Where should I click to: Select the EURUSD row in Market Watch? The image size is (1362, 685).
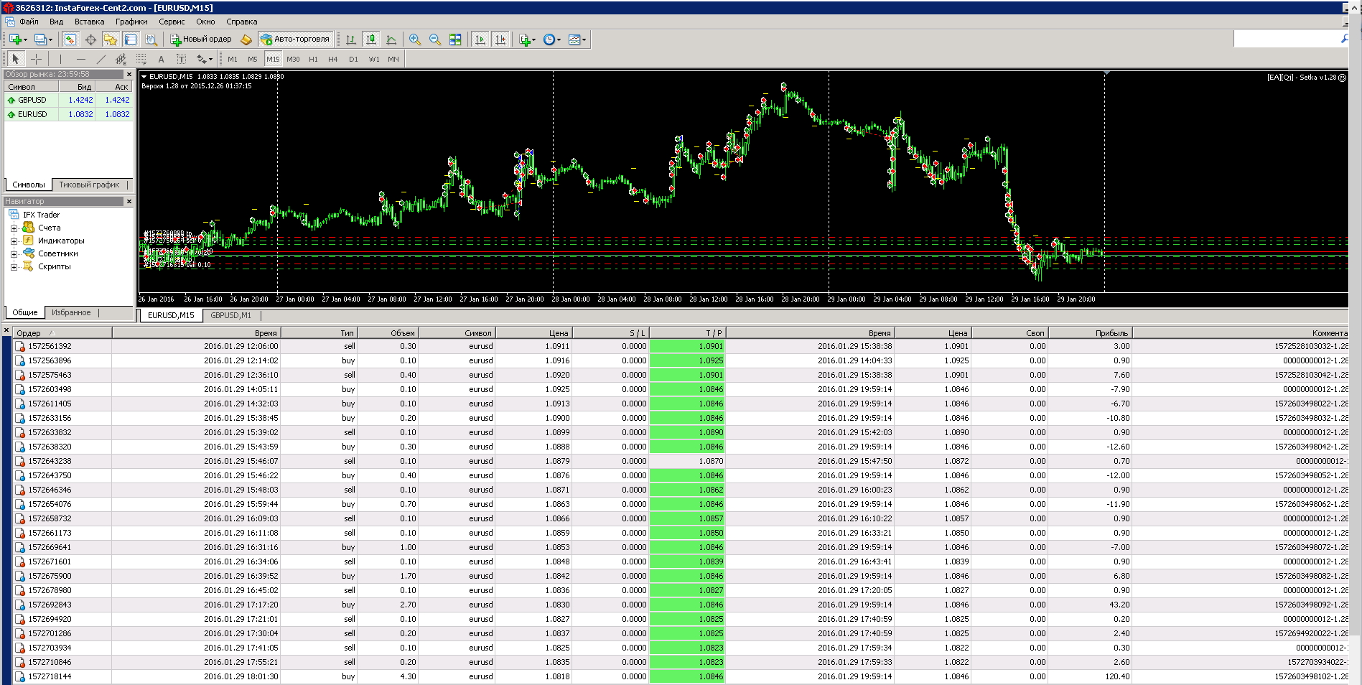[69, 114]
